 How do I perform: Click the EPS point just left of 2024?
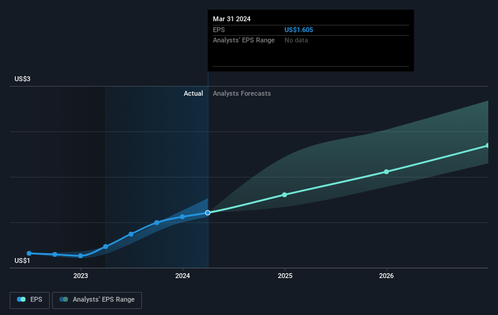(x=156, y=223)
